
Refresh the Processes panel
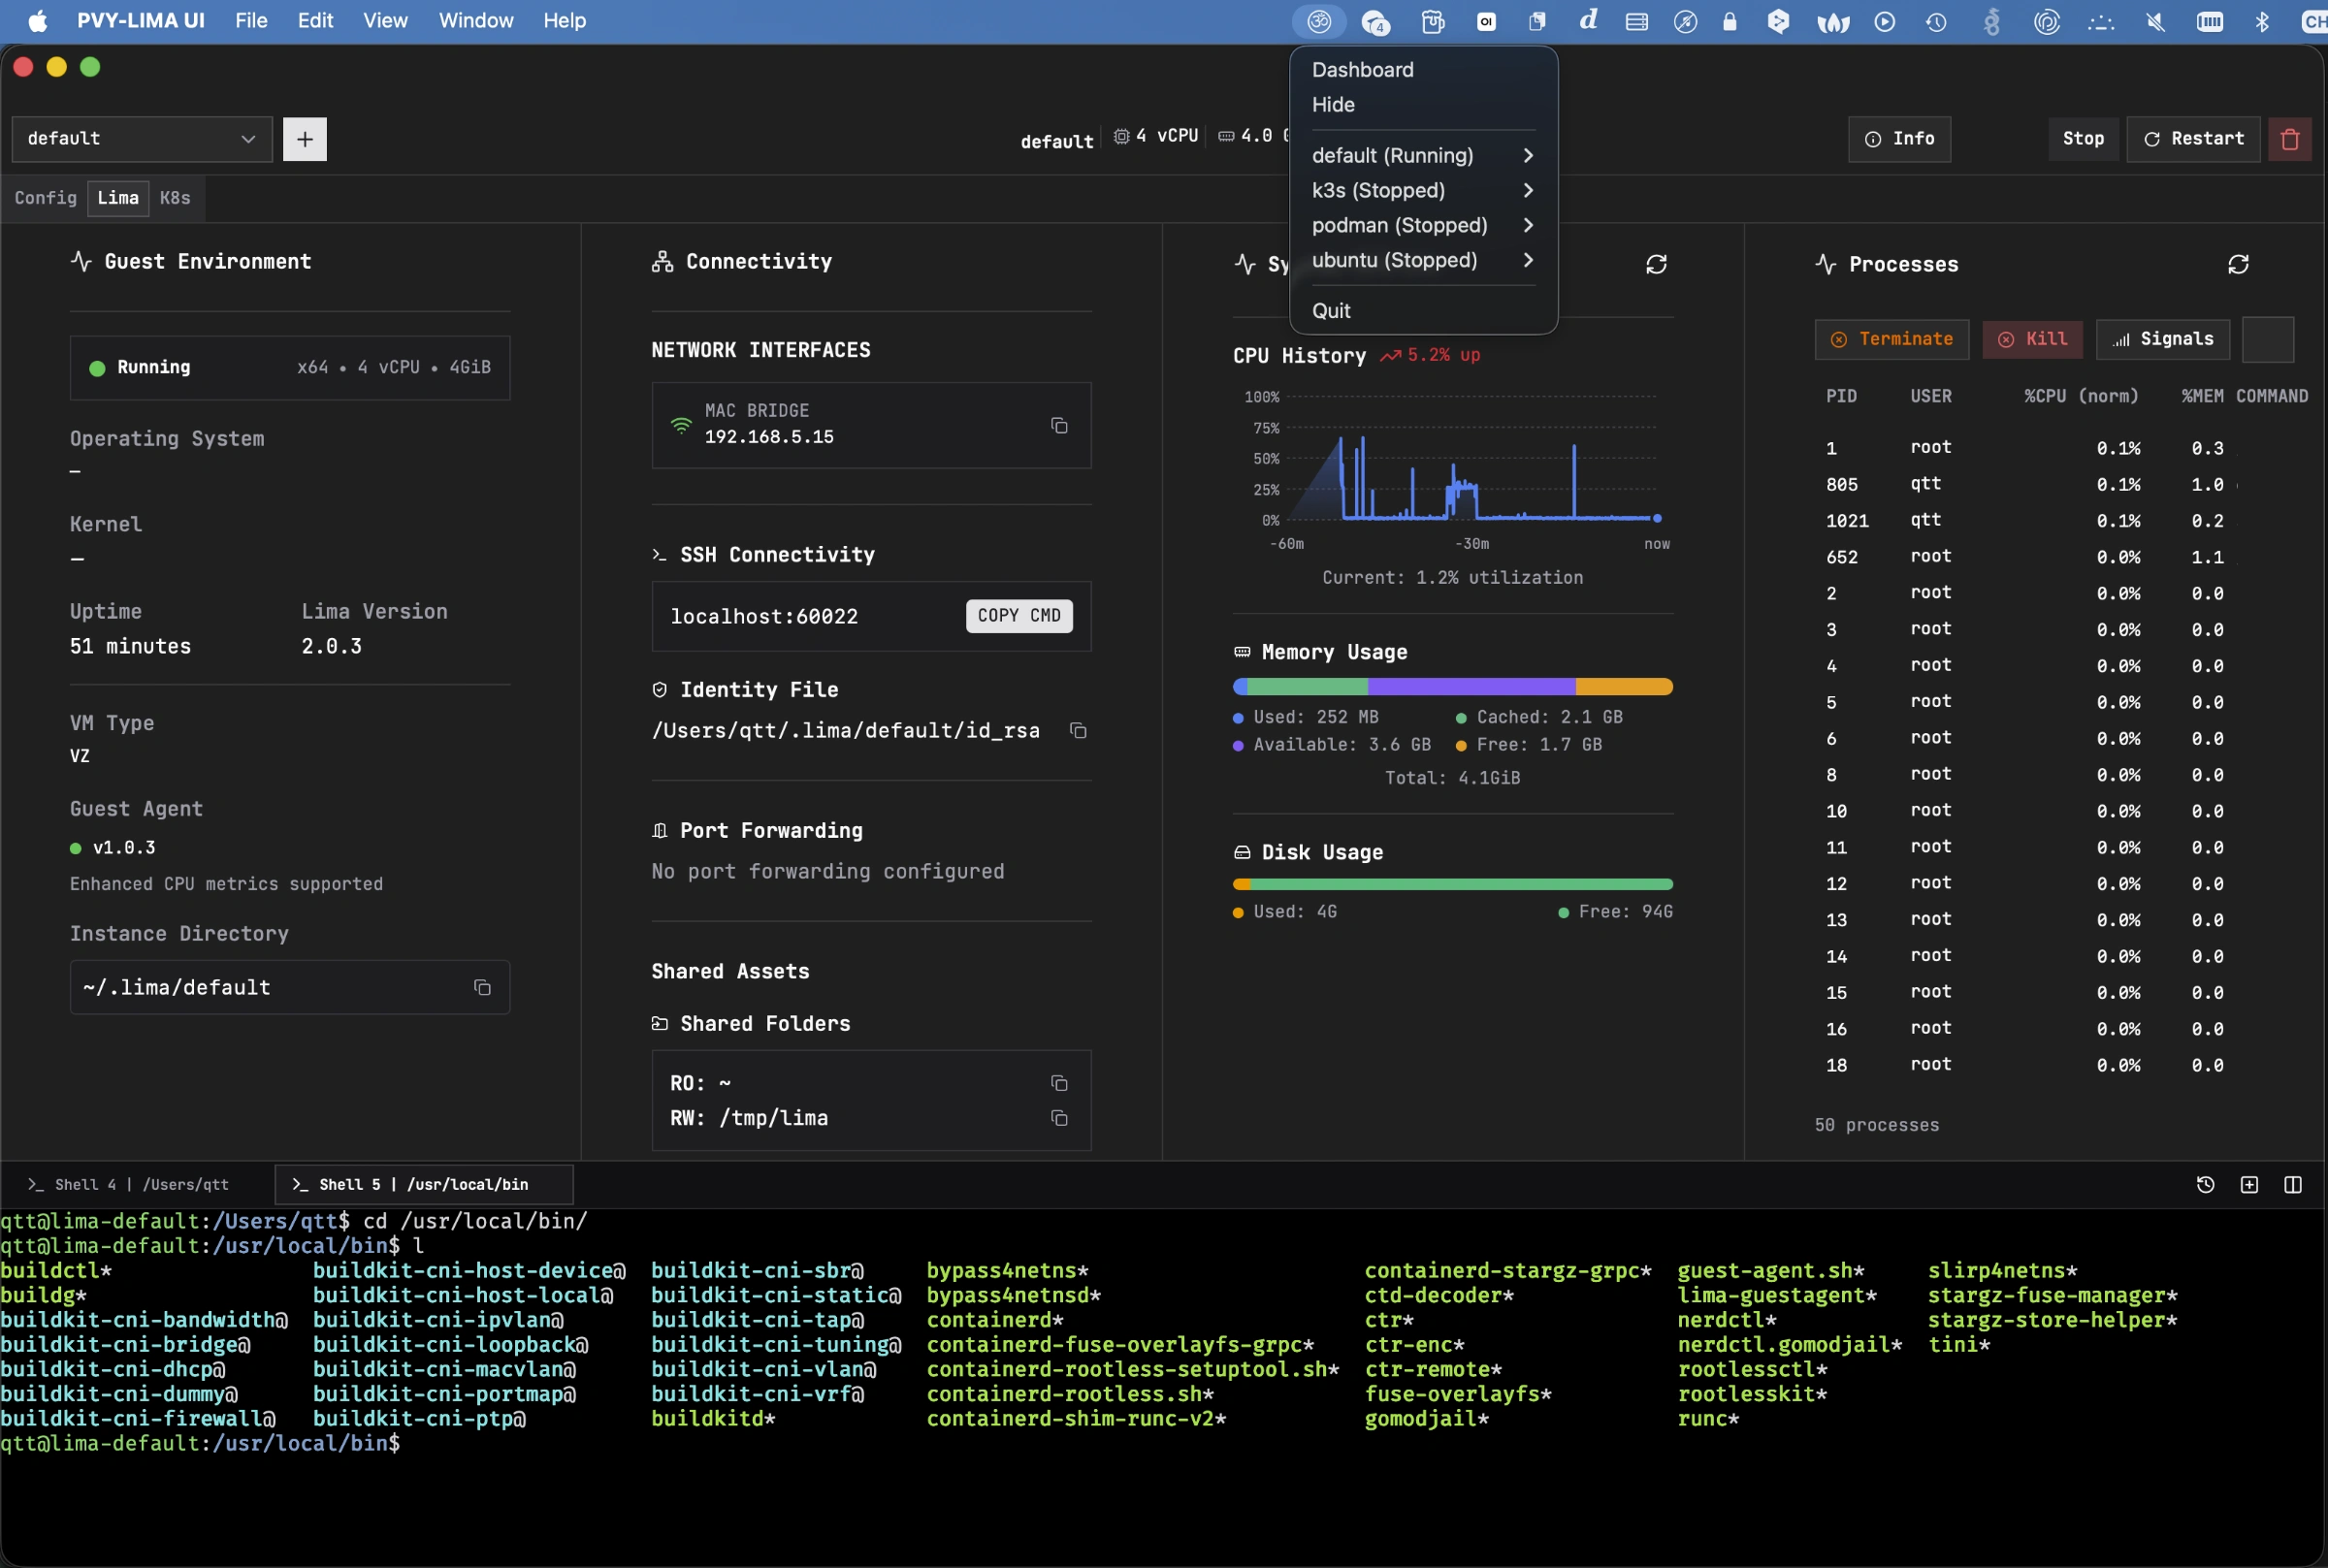(2238, 265)
